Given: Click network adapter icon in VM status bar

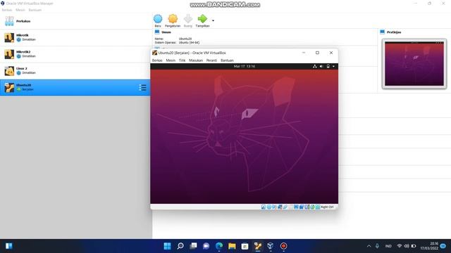Looking at the screenshot, I should coord(280,207).
